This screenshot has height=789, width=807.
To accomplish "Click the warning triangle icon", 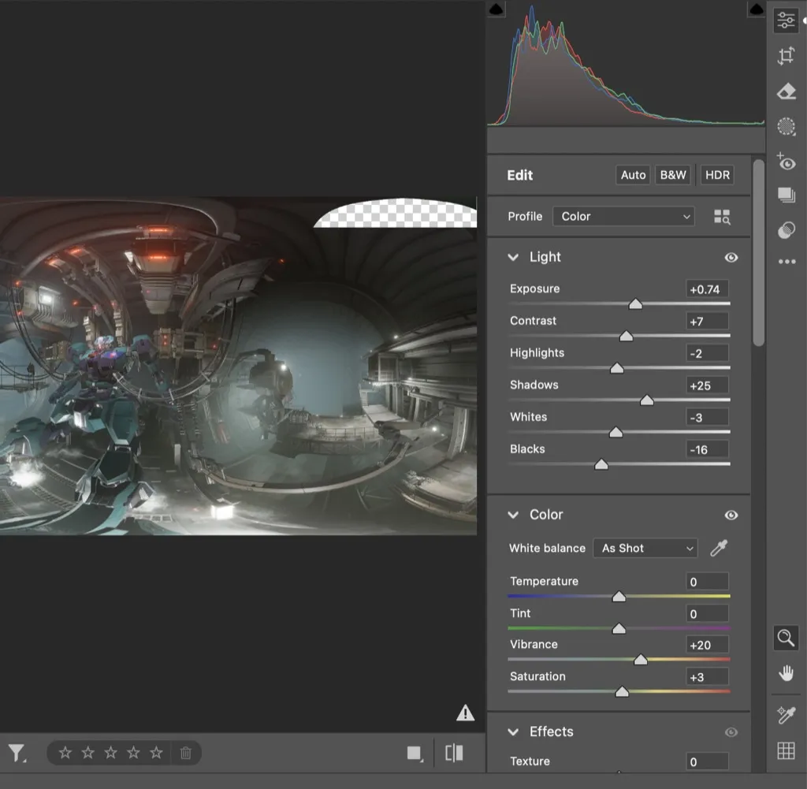I will pyautogui.click(x=465, y=713).
